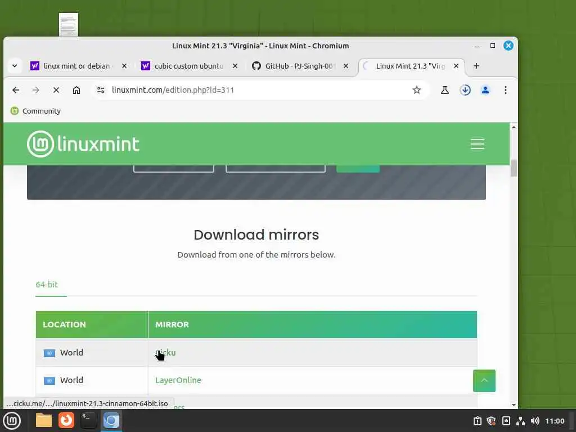Switch to 'linux mint or debian' tab
The image size is (576, 432).
coord(76,66)
